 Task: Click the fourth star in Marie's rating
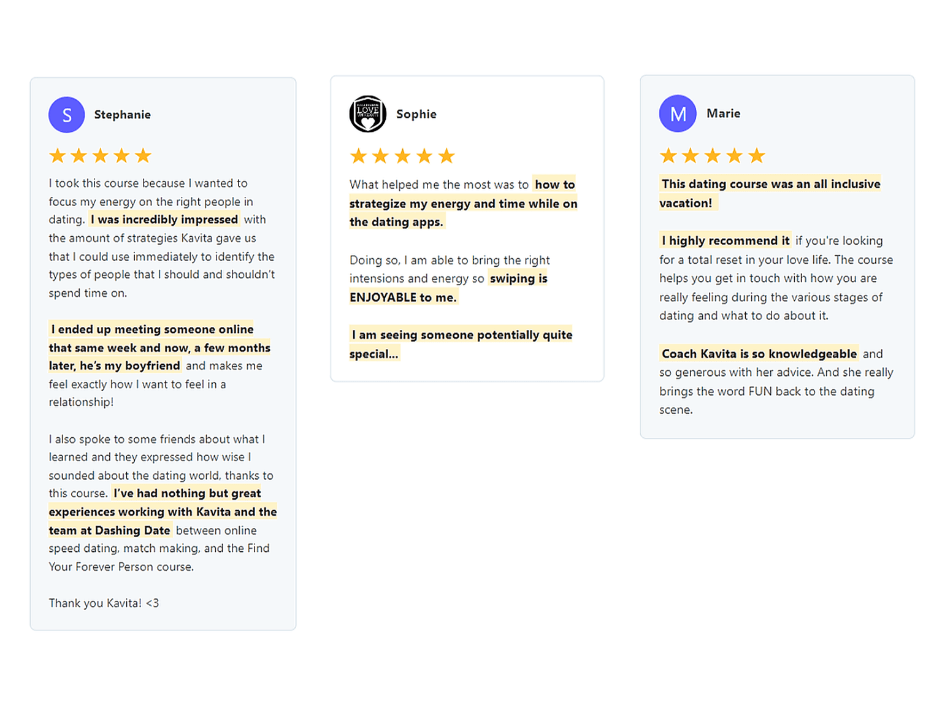click(x=734, y=156)
